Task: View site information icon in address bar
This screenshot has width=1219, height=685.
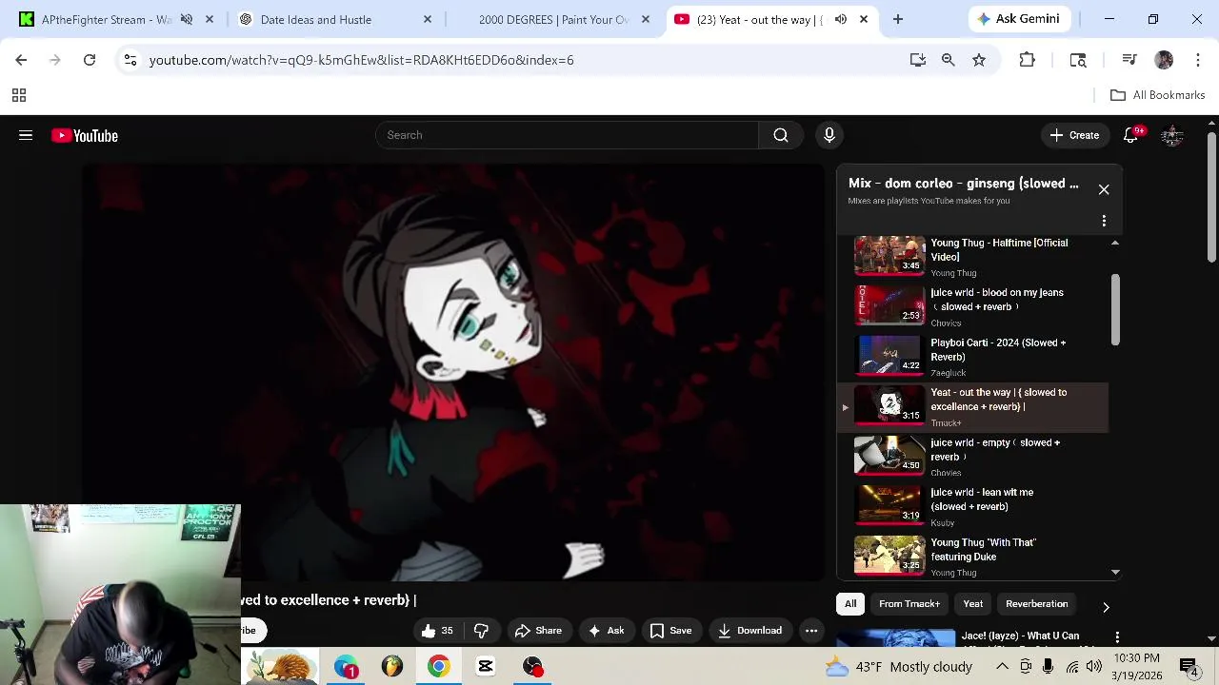Action: click(130, 60)
